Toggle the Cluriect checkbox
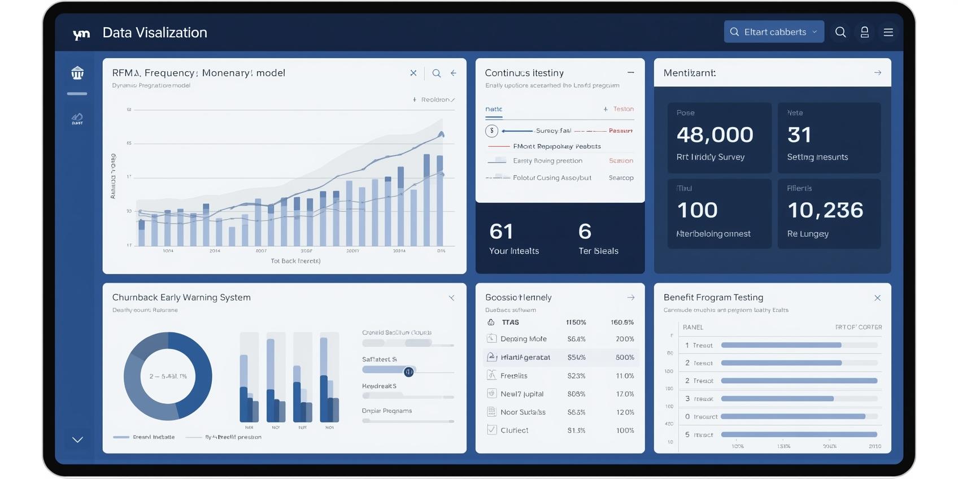 [491, 430]
